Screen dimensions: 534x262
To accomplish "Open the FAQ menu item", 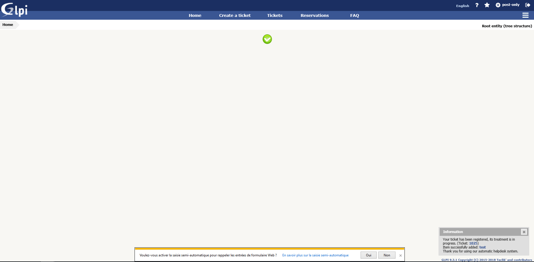I will coord(355,15).
